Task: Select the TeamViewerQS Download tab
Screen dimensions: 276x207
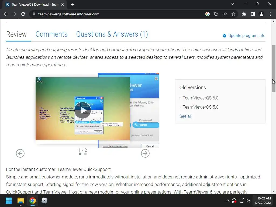Action: (x=35, y=5)
